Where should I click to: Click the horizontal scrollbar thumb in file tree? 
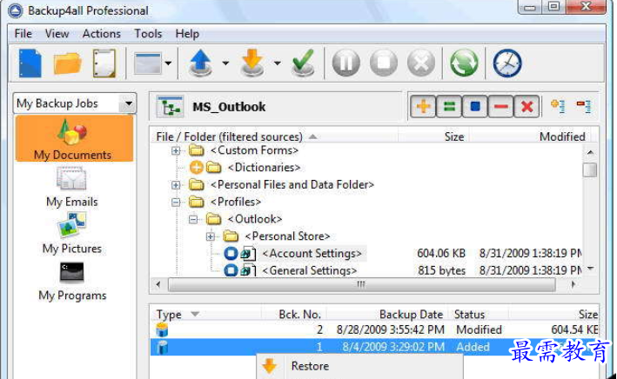click(x=362, y=284)
